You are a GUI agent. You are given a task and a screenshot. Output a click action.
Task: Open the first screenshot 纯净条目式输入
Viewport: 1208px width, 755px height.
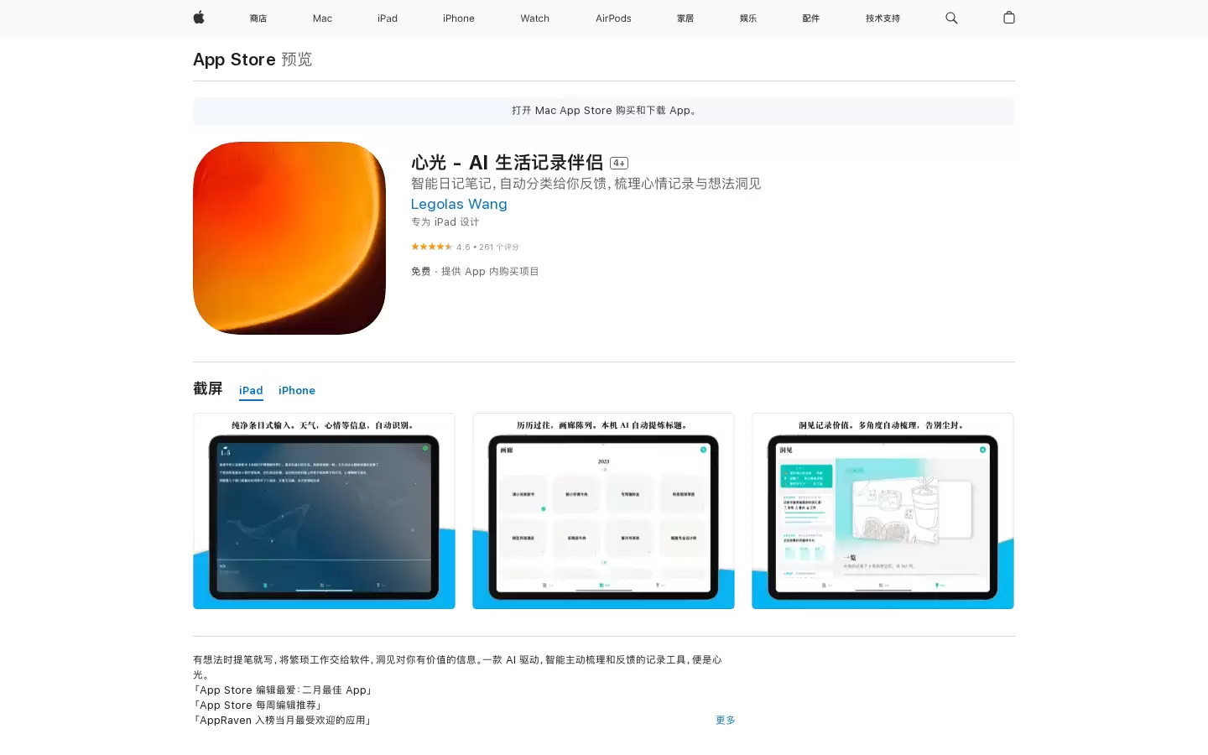[324, 511]
